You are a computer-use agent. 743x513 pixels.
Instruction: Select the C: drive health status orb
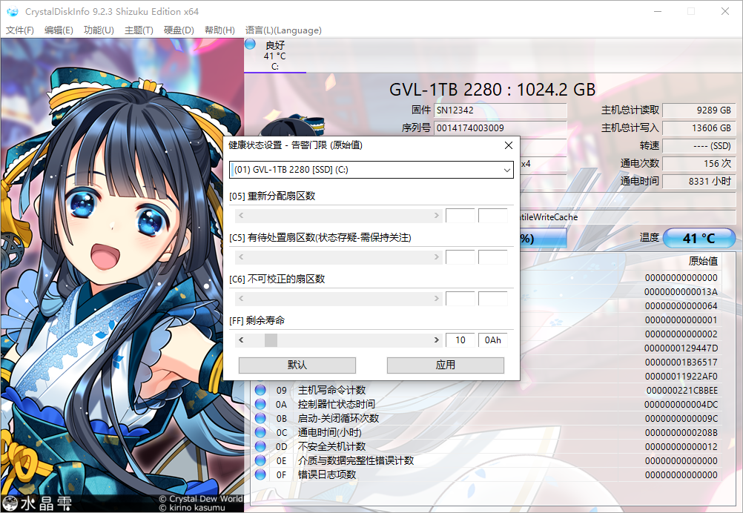point(250,44)
